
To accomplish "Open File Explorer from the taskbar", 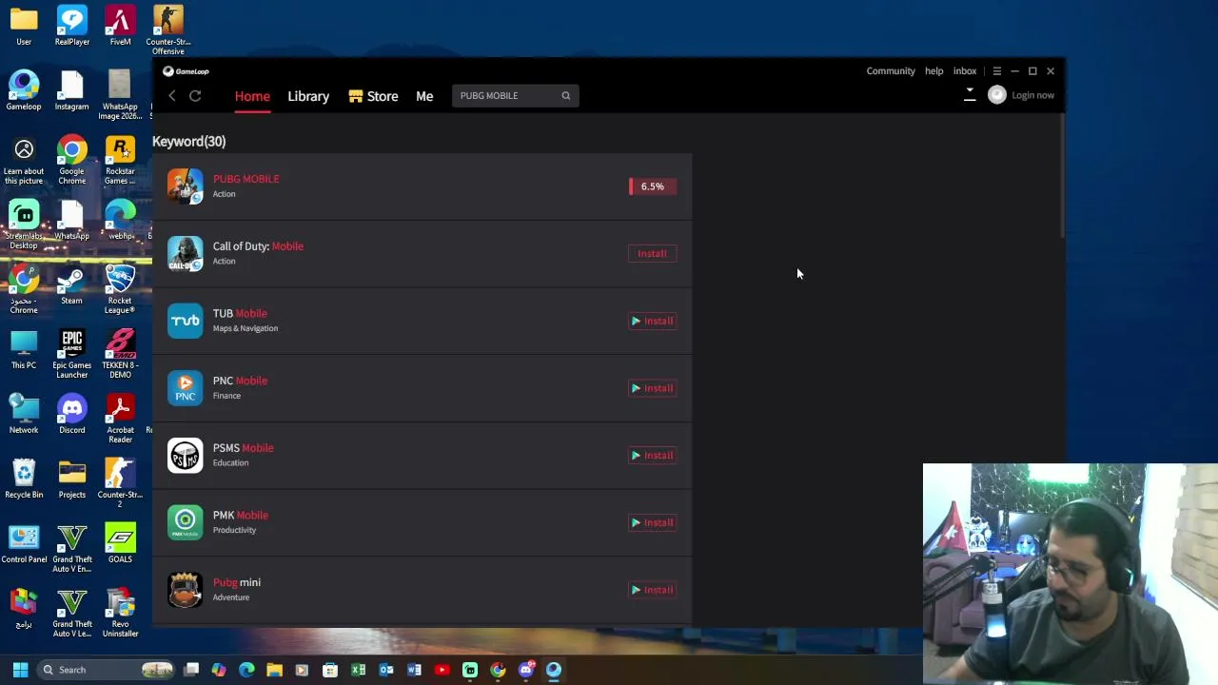I will coord(274,670).
